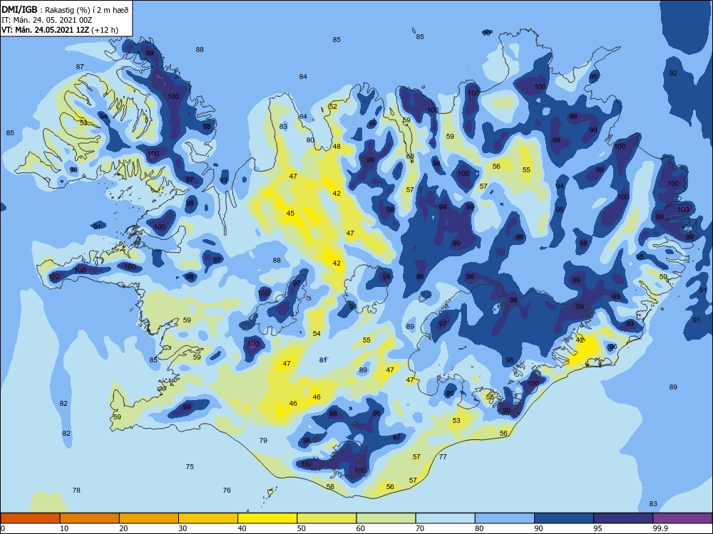Click the legend tick label '50'
713x534 pixels.
click(x=302, y=528)
